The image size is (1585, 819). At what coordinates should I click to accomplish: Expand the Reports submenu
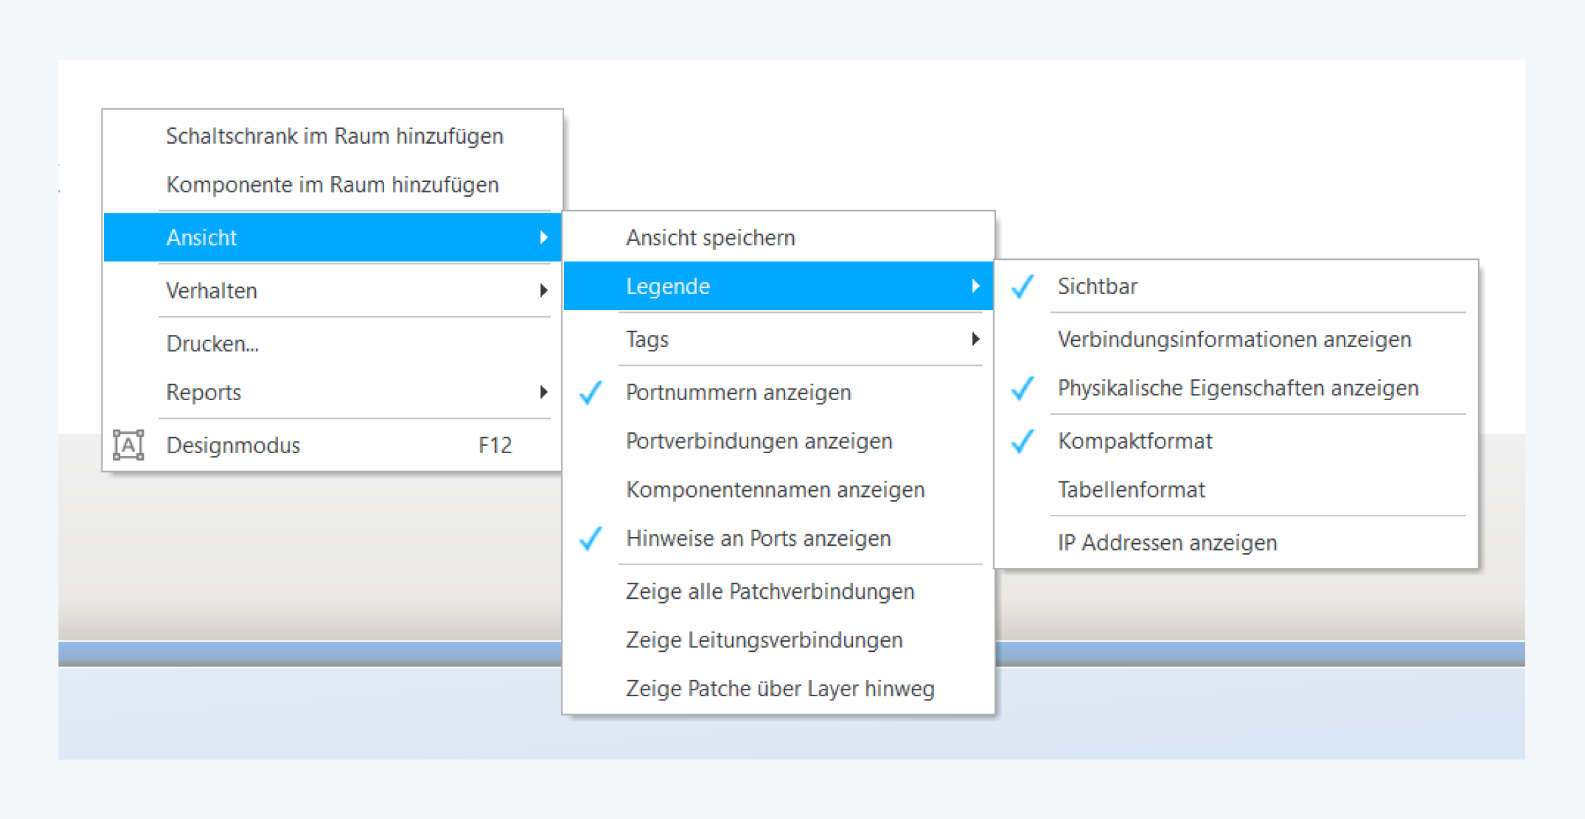[542, 393]
